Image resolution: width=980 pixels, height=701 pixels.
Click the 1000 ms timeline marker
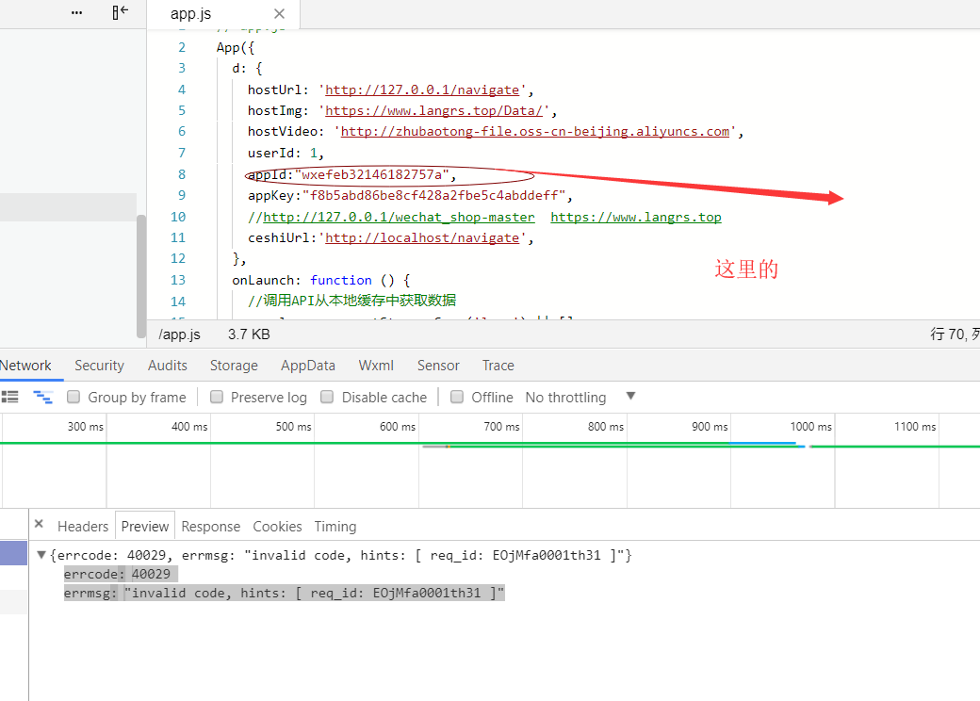pos(810,427)
